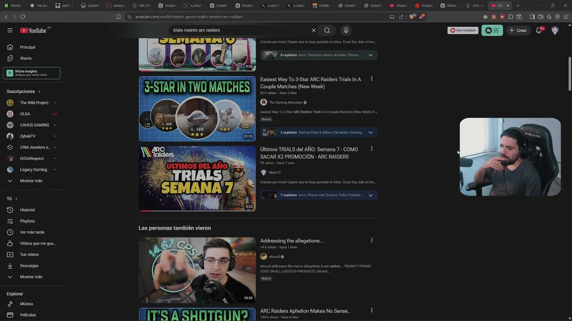Open the TubeBuddy green menu button
Screen dimensions: 572x321
point(492,30)
